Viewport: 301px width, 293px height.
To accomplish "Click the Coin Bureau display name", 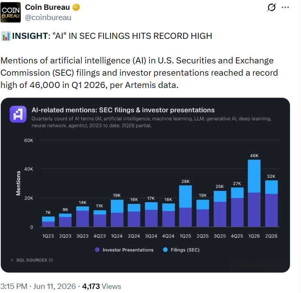I will pos(48,7).
